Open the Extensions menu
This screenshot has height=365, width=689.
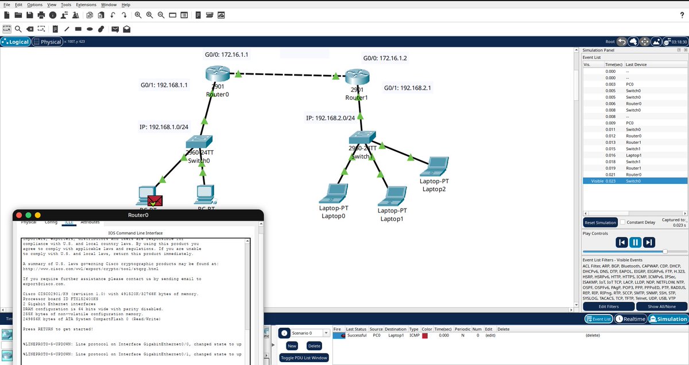(86, 5)
